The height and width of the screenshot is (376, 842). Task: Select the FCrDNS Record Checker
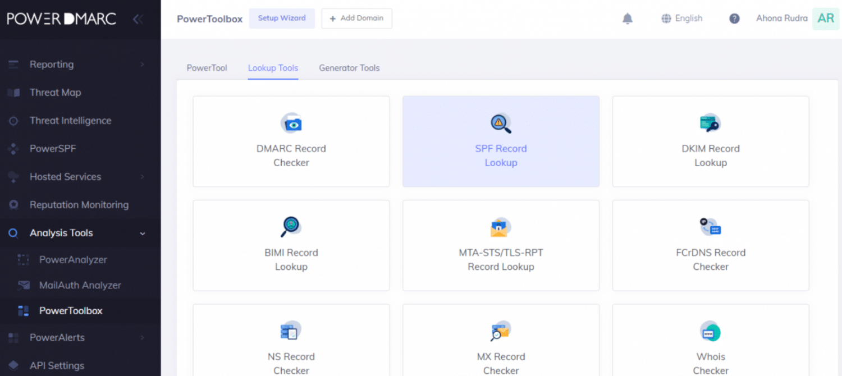710,245
